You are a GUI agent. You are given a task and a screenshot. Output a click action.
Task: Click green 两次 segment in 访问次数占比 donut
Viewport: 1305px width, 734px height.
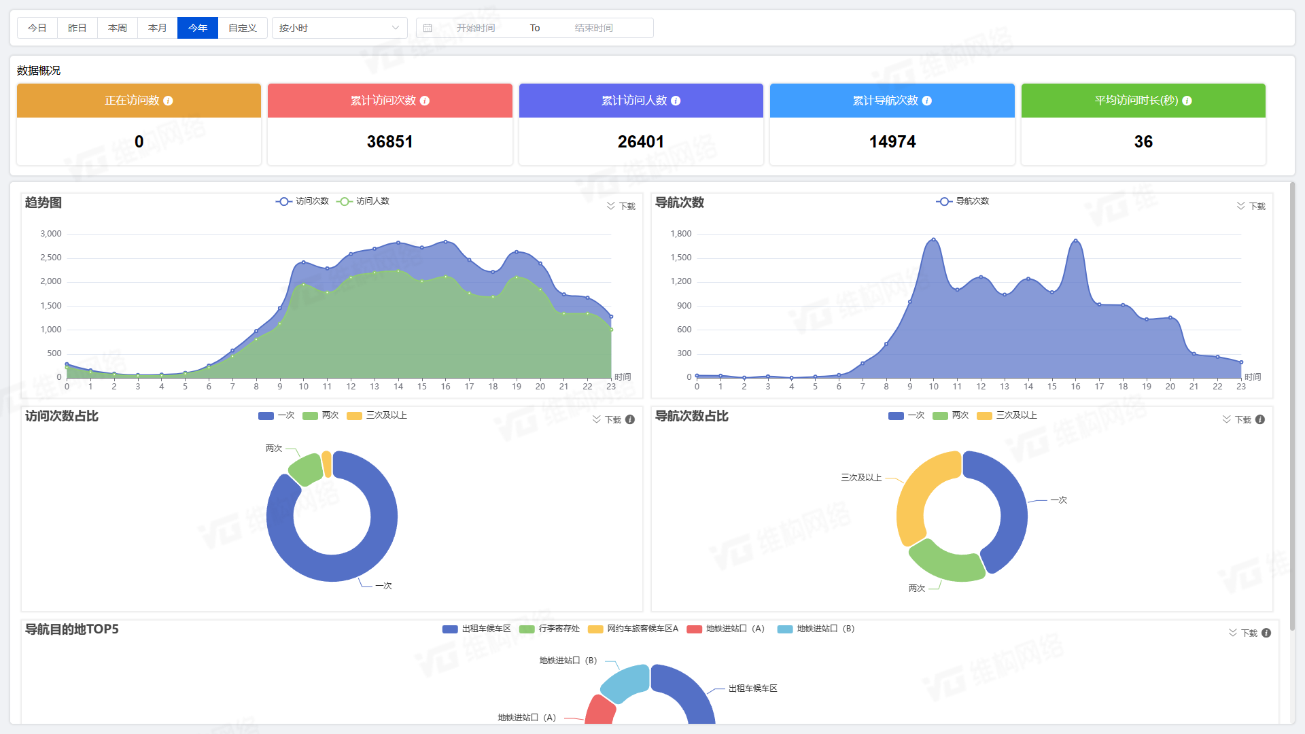point(307,470)
